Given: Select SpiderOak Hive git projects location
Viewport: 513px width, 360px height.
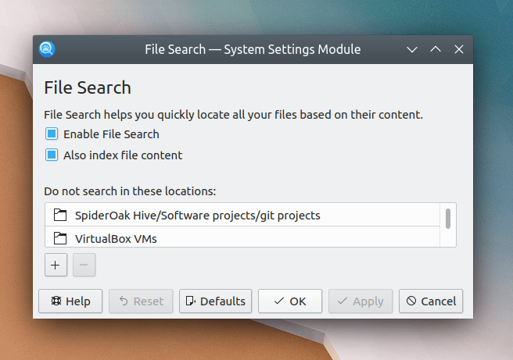Looking at the screenshot, I should point(197,215).
